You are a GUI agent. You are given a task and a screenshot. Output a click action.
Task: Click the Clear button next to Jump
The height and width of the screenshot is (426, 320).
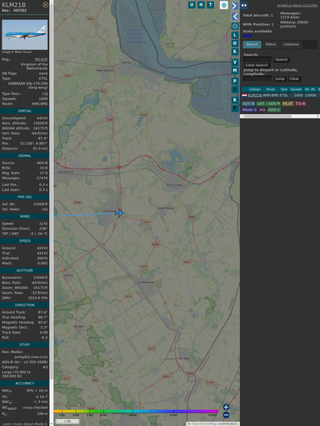pyautogui.click(x=294, y=78)
